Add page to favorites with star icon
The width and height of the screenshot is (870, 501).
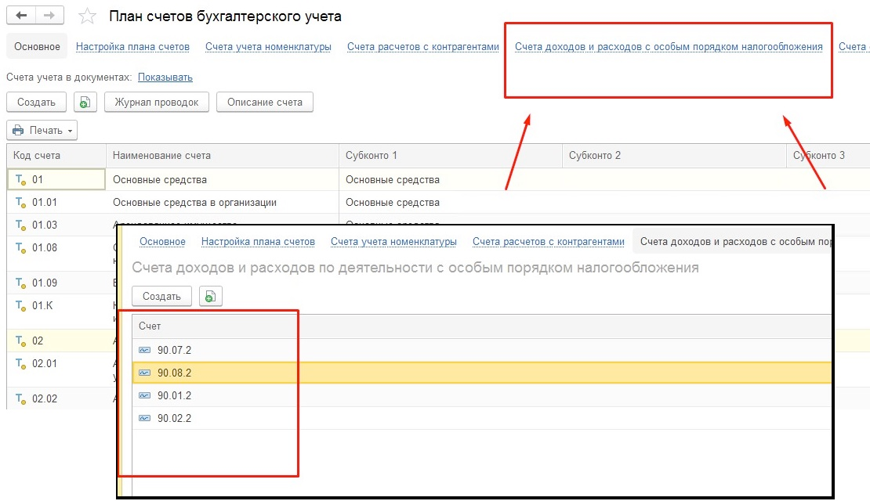(87, 16)
